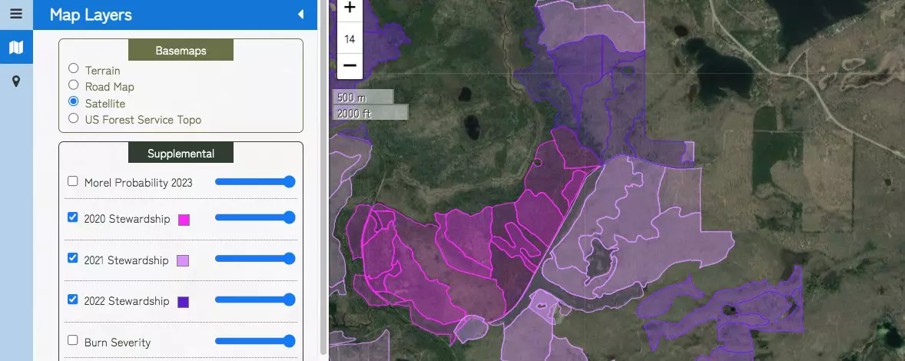
Task: Click the Supplemental section header
Action: [x=181, y=153]
